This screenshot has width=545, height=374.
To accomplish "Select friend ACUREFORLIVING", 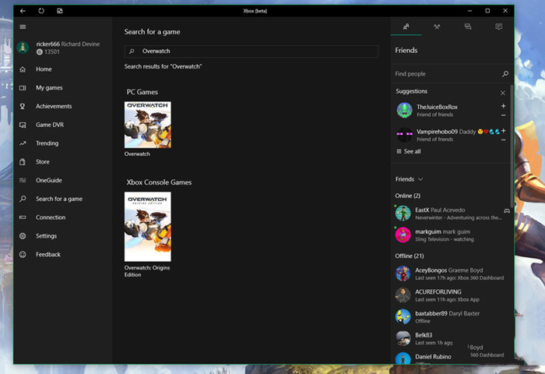I will [x=451, y=295].
